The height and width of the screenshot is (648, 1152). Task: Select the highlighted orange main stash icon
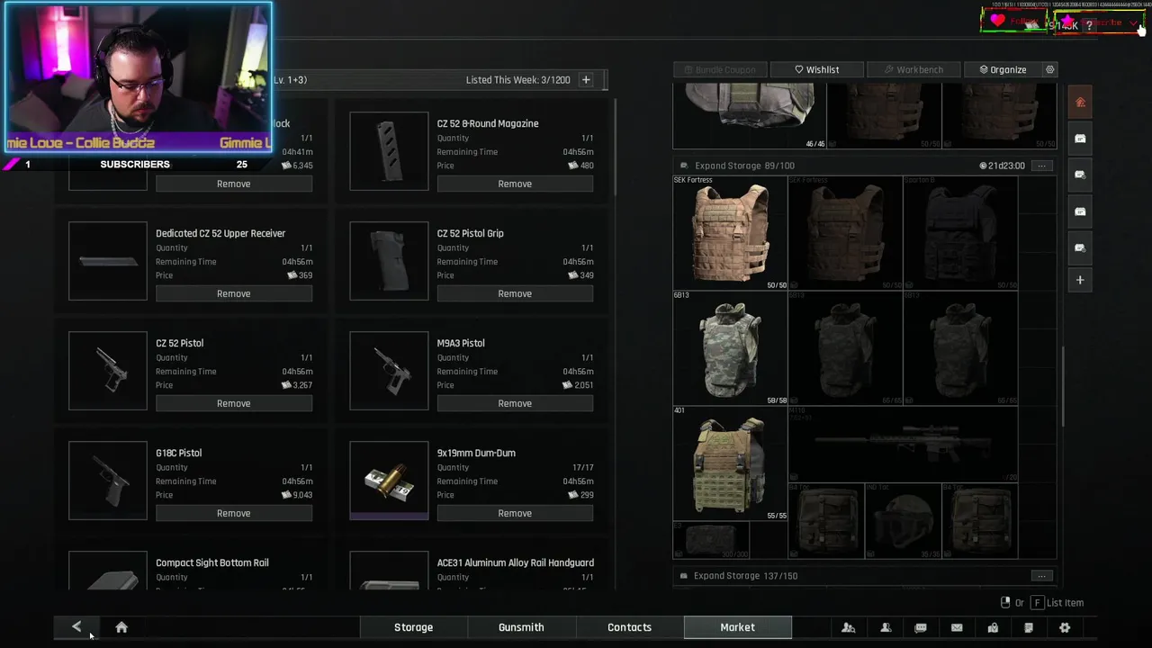click(1080, 102)
